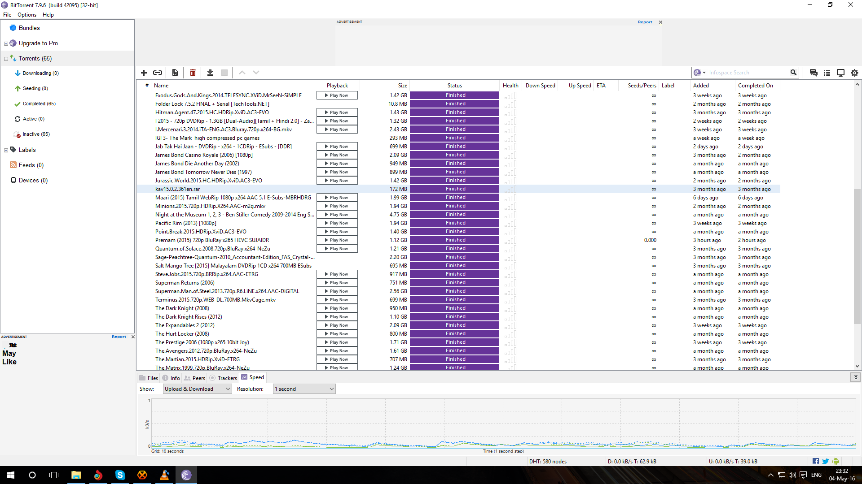The width and height of the screenshot is (862, 484).
Task: Click Report link on sidebar advertisement
Action: pyautogui.click(x=119, y=337)
